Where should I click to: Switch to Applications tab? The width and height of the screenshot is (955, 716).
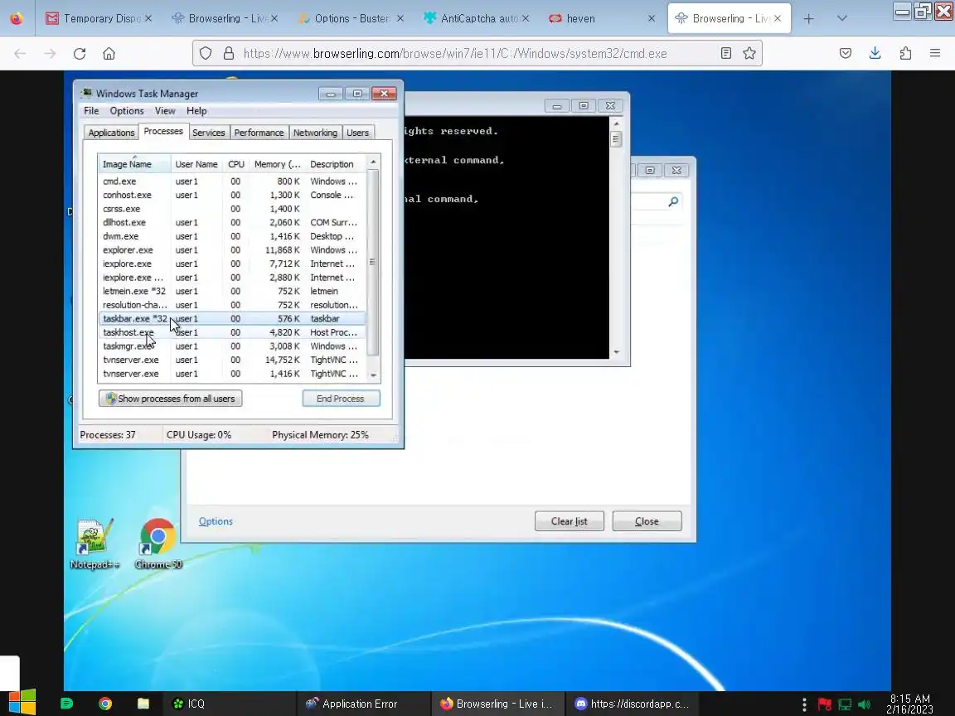tap(111, 133)
